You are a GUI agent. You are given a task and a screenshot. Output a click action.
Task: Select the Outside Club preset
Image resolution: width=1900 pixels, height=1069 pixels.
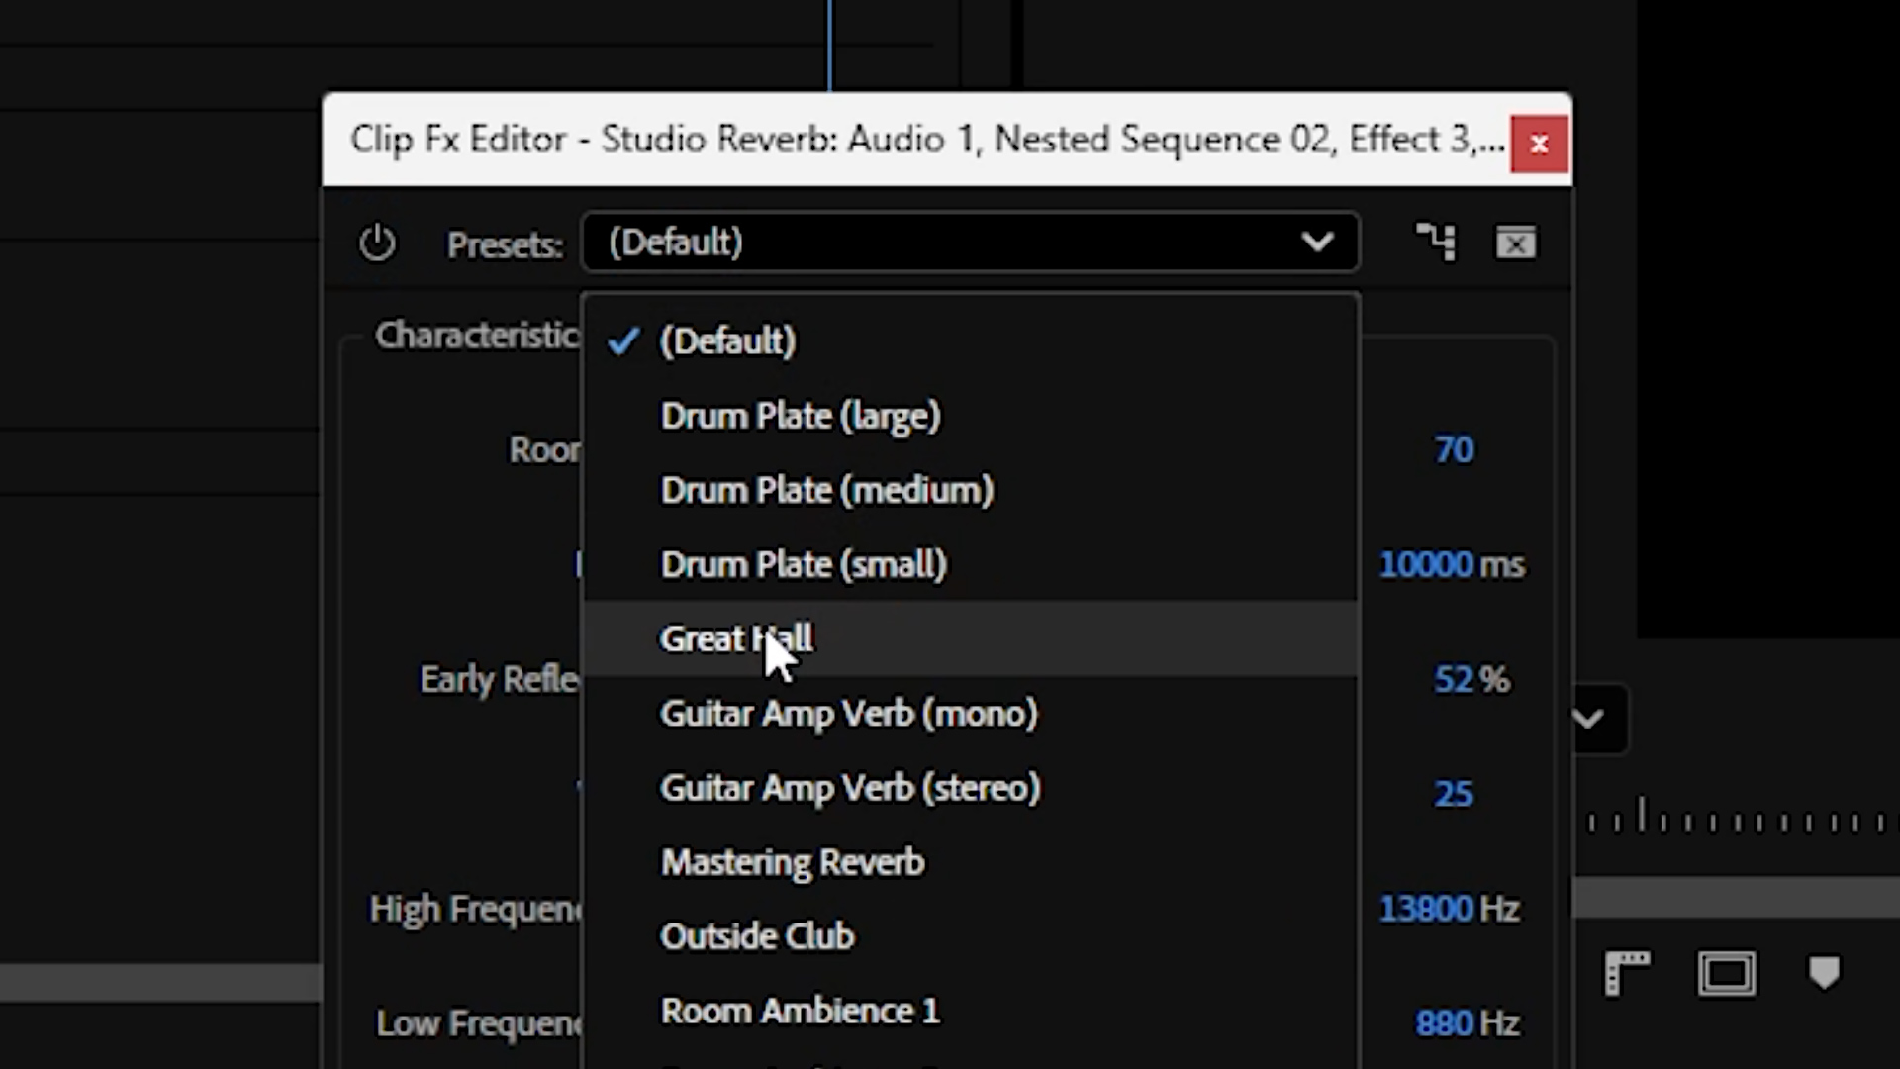coord(756,936)
